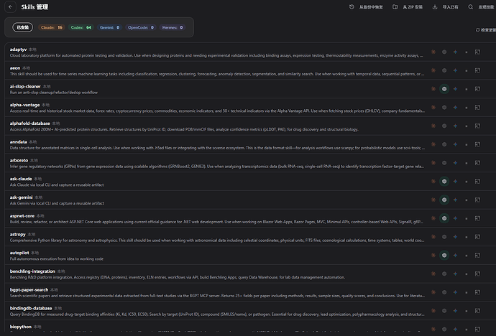The height and width of the screenshot is (336, 496).
Task: Select the bgpt-paper-search skill name
Action: click(x=29, y=289)
